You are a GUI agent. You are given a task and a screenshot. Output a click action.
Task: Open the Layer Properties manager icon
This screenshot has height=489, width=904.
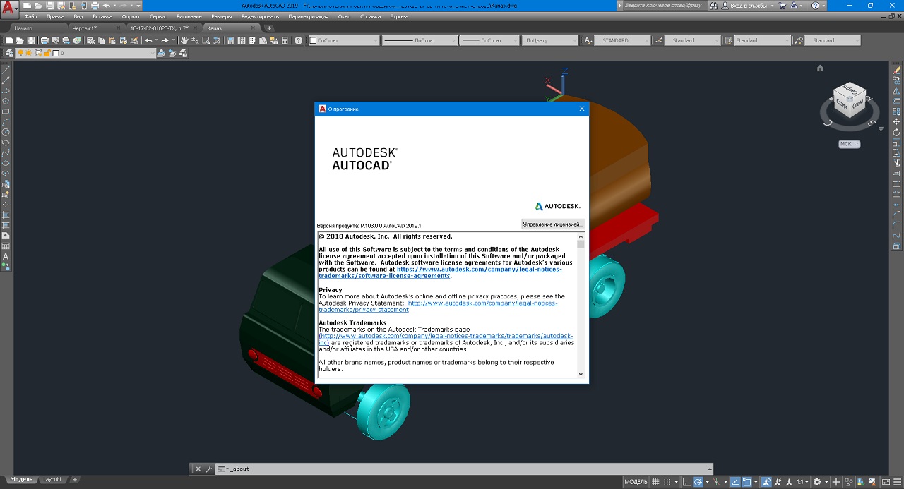10,53
